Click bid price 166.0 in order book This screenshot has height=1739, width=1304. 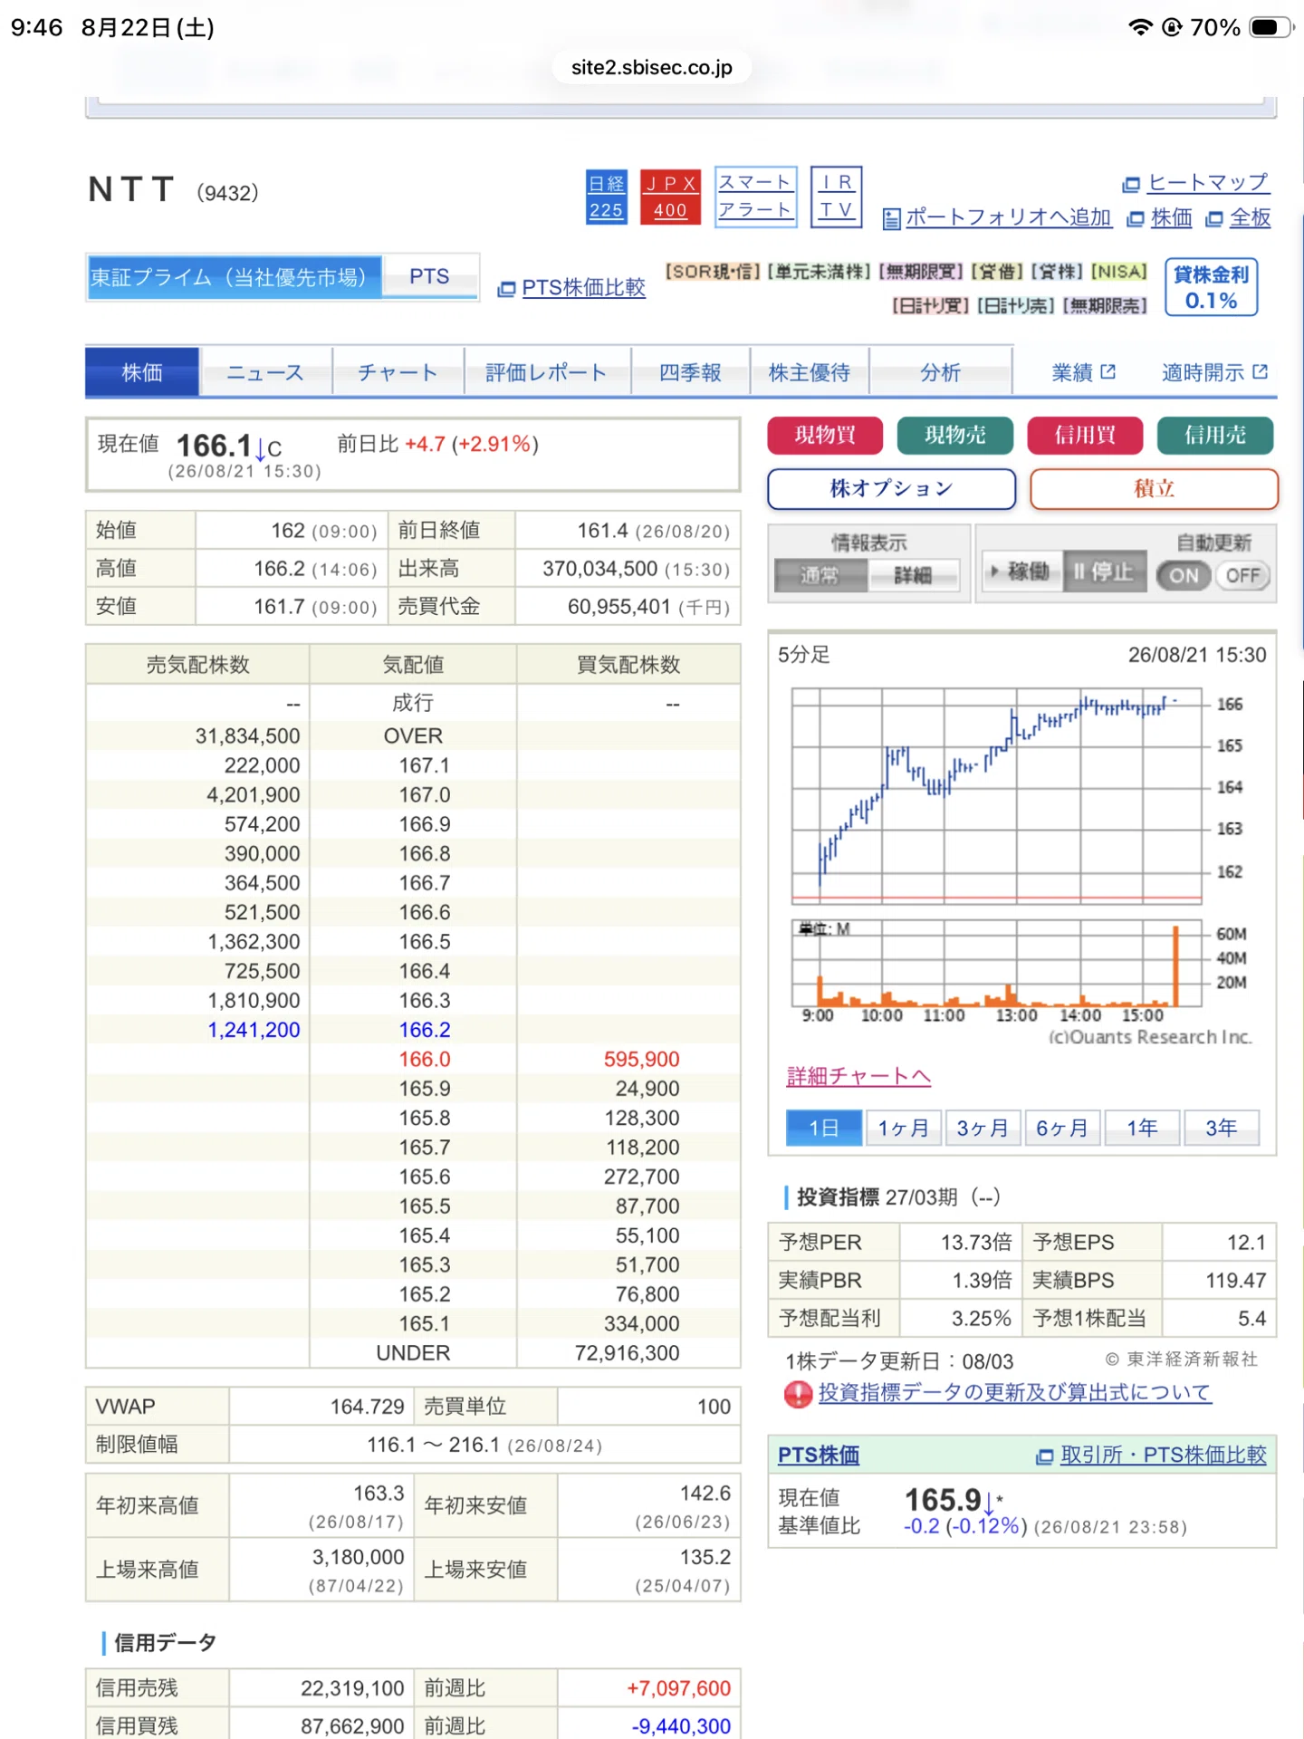[425, 1060]
